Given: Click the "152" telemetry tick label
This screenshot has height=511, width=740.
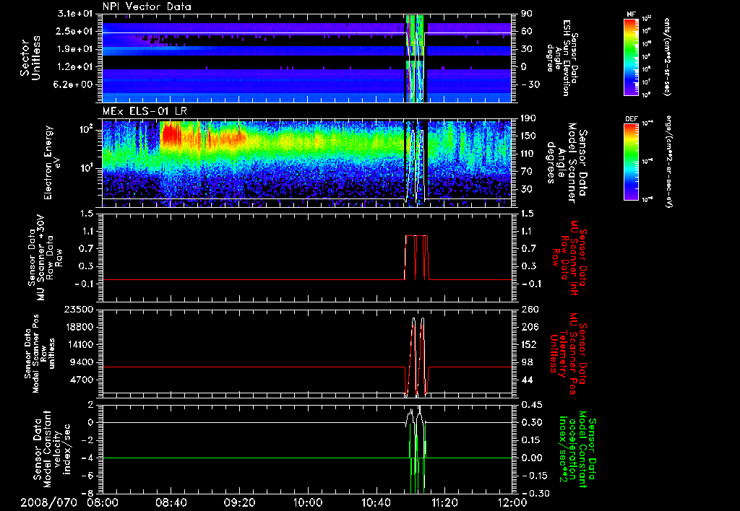Looking at the screenshot, I should coord(528,344).
